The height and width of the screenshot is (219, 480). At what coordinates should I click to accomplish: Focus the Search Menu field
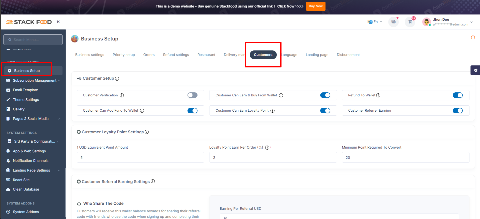click(33, 40)
